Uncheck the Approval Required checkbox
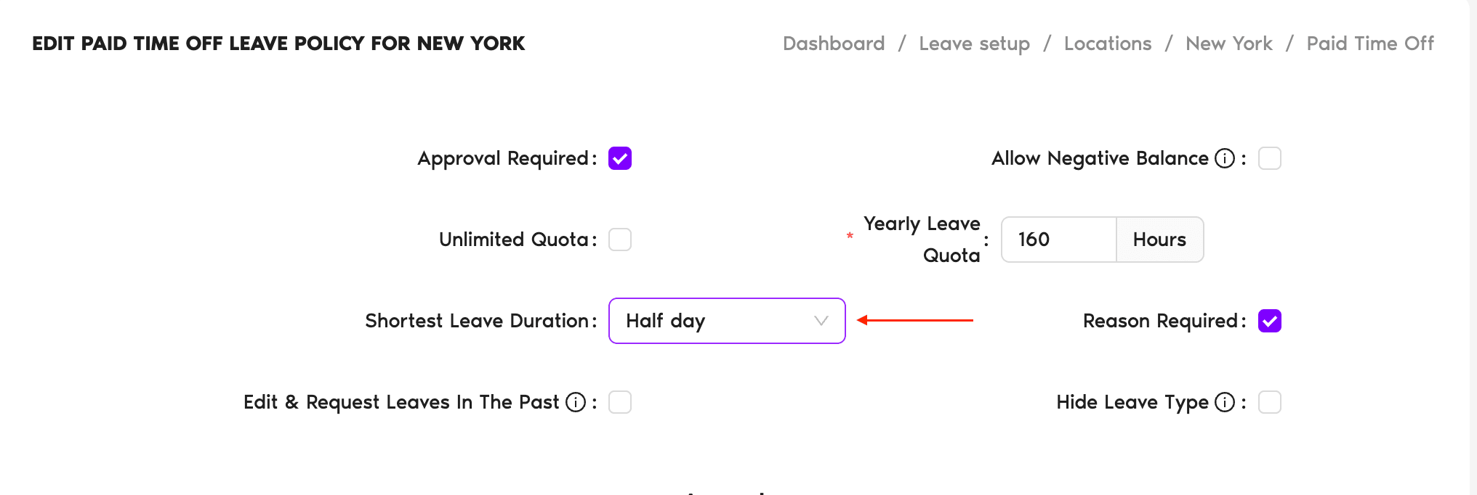Viewport: 1477px width, 495px height. [x=619, y=158]
